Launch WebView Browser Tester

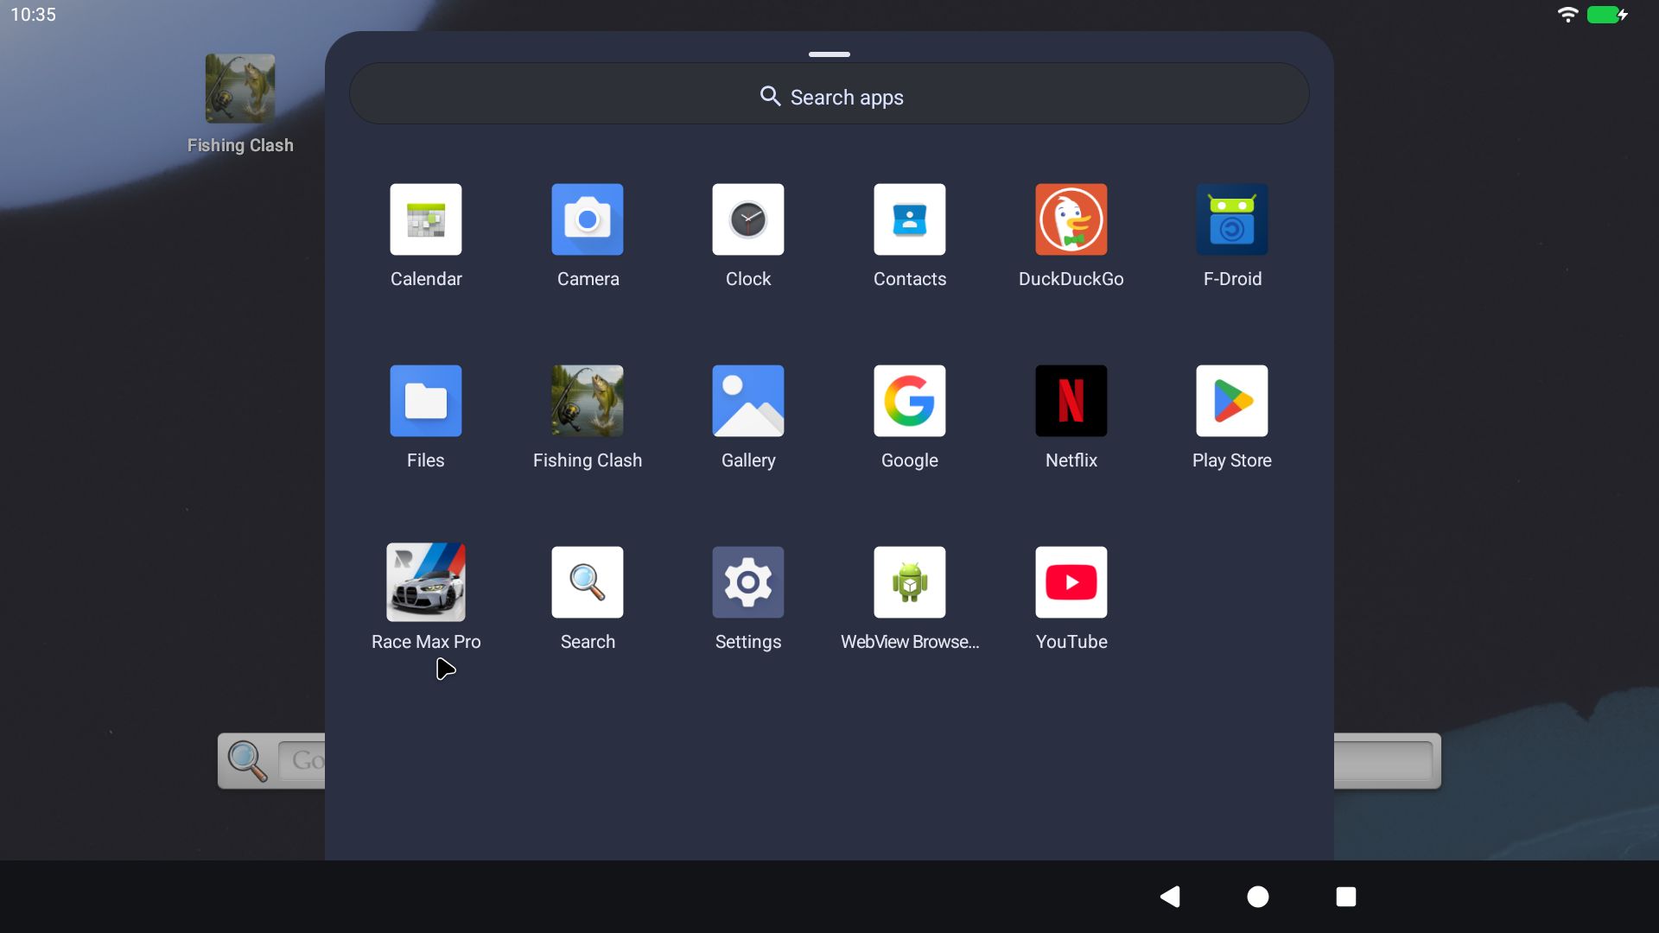(x=910, y=582)
